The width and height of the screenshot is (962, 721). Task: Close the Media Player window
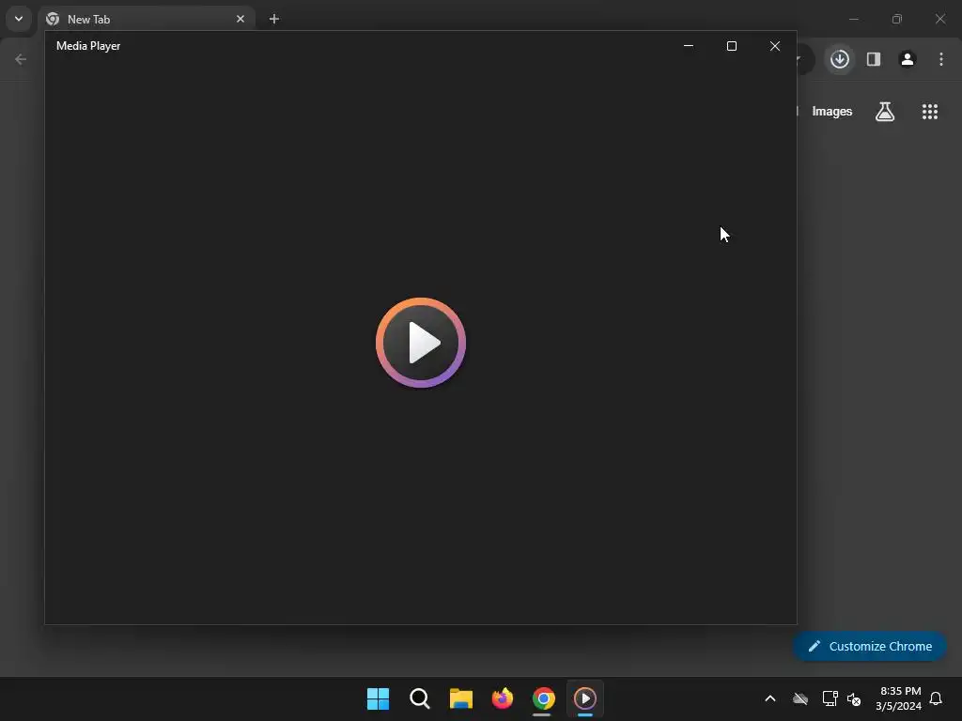click(775, 46)
